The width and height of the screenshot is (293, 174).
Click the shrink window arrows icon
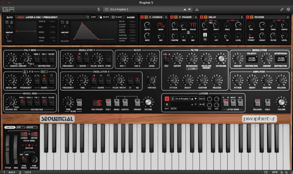[x=282, y=9]
